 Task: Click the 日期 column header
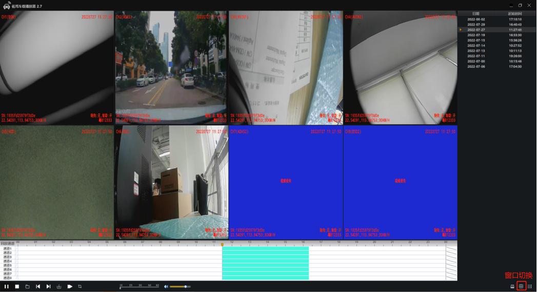click(476, 14)
